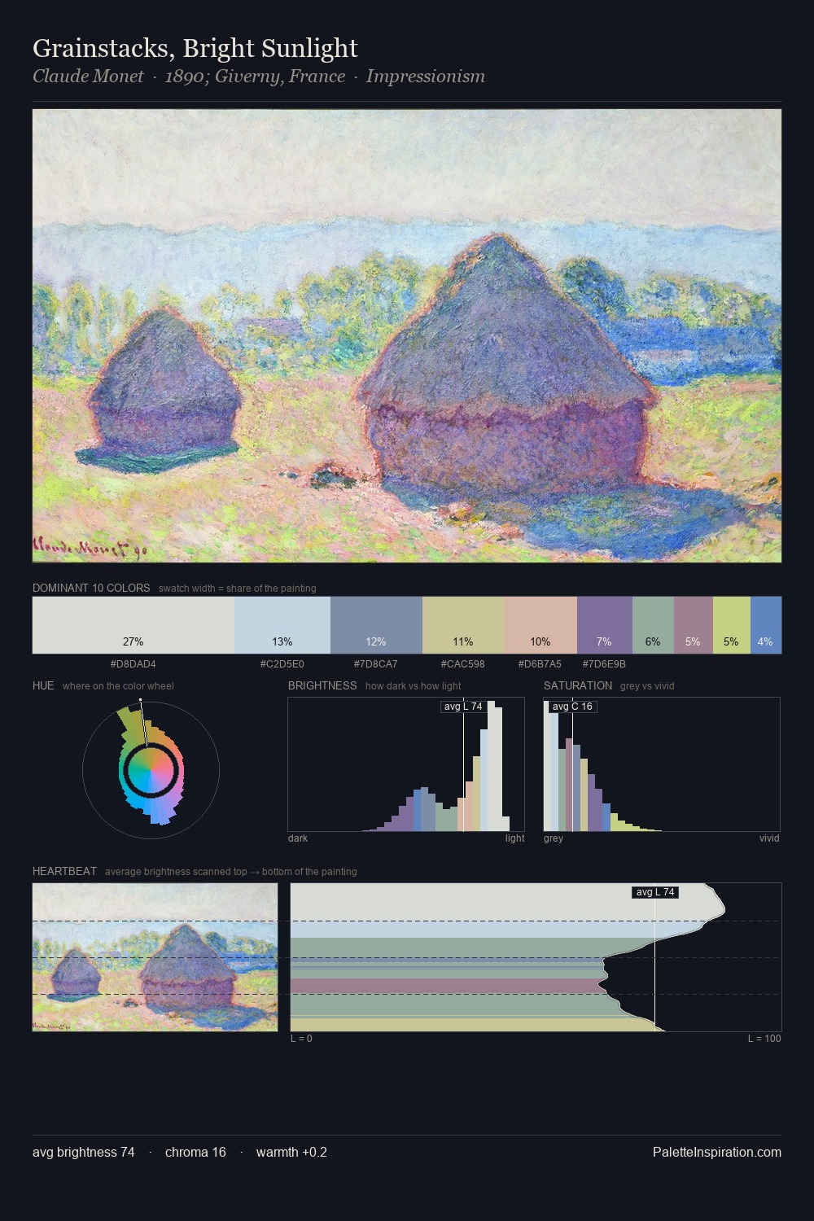Click the L = 0 axis label
This screenshot has height=1221, width=814.
click(301, 1039)
